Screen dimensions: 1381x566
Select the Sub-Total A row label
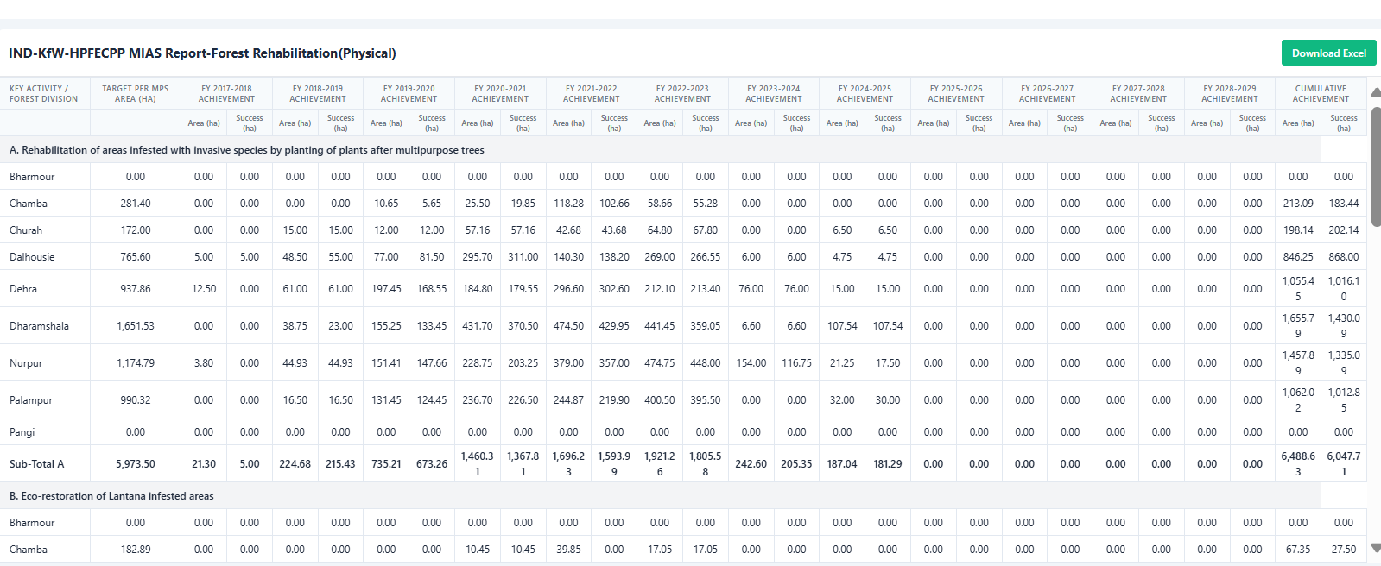pos(37,464)
